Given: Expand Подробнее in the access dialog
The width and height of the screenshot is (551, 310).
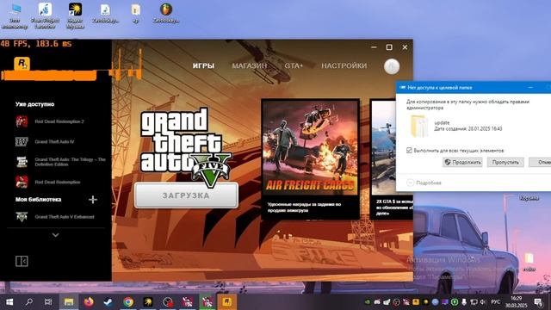Looking at the screenshot, I should point(424,183).
